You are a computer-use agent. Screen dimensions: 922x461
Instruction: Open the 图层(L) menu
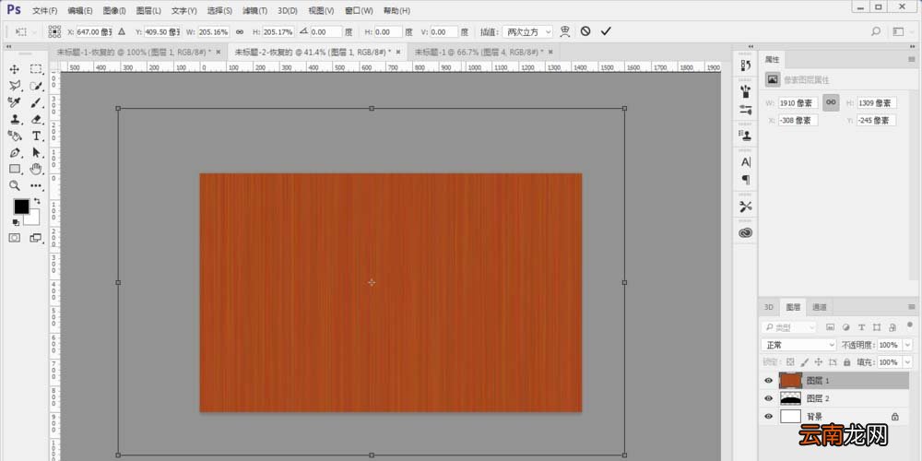coord(148,10)
